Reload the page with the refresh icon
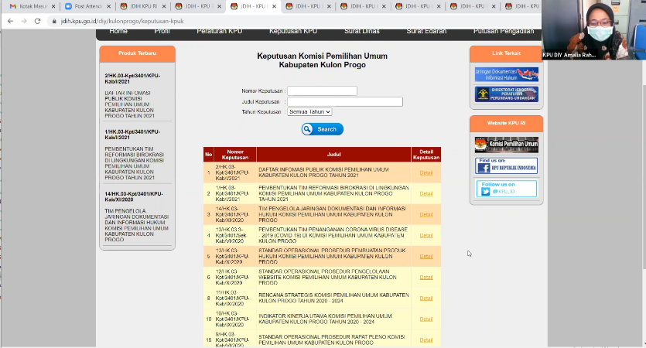Viewport: 646px width, 348px height. (x=37, y=21)
